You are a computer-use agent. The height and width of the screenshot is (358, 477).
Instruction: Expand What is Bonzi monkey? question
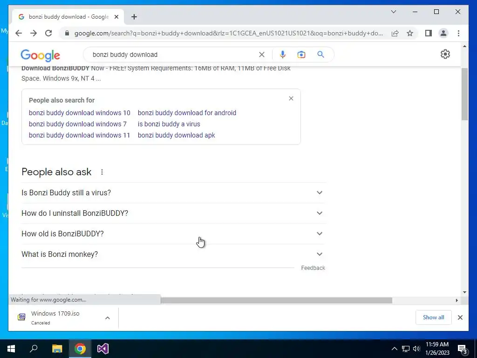173,254
